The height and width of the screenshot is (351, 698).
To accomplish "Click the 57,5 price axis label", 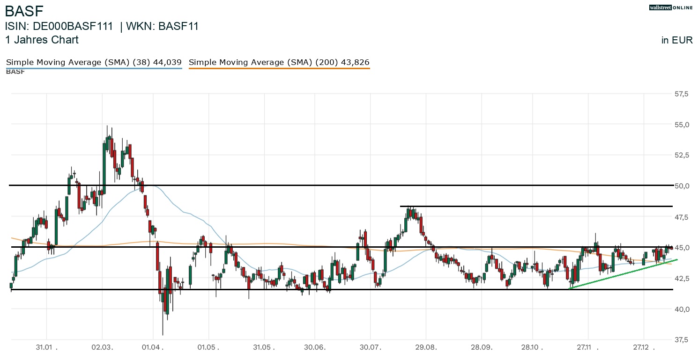I will 681,94.
